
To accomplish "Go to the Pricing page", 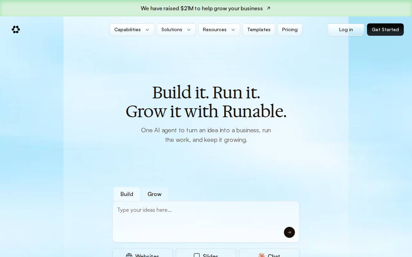I will tap(290, 29).
